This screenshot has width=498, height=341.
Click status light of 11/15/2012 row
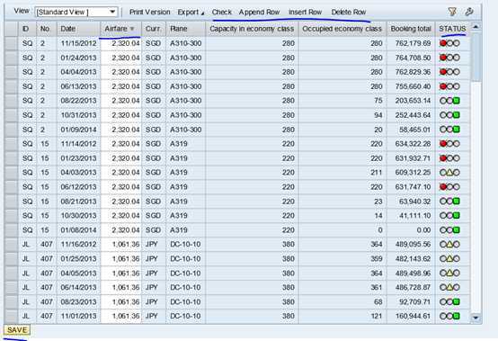pyautogui.click(x=449, y=43)
